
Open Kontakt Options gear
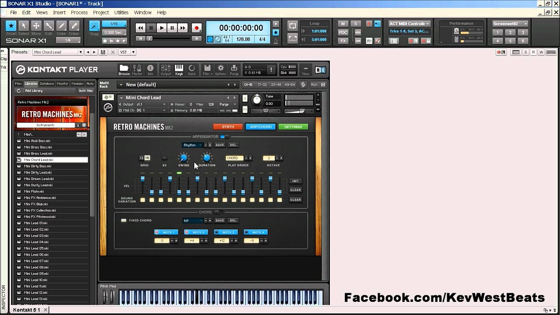tap(220, 70)
